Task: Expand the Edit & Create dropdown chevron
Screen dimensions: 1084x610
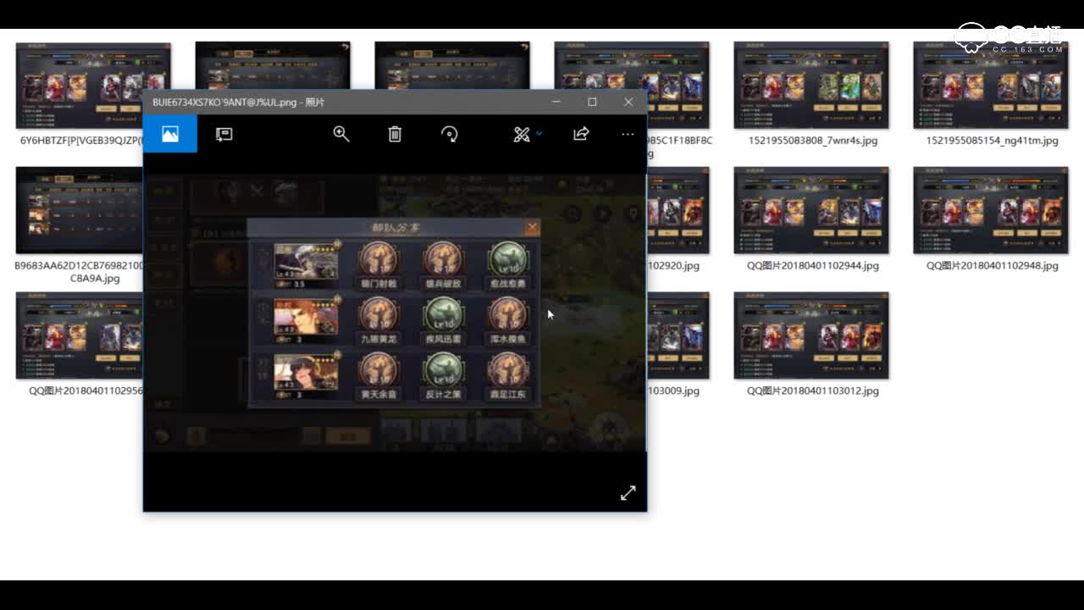Action: click(x=539, y=134)
